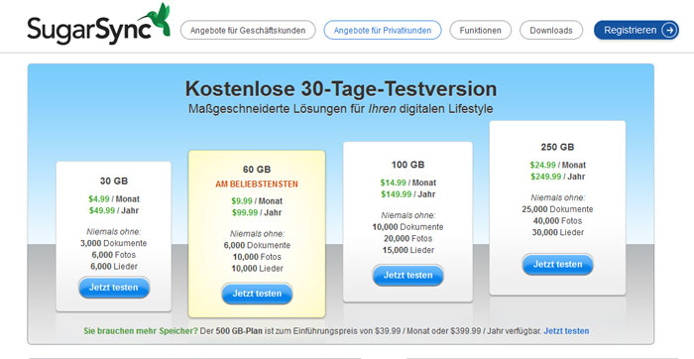
Task: Click the 30 GB plan heading
Action: click(114, 181)
